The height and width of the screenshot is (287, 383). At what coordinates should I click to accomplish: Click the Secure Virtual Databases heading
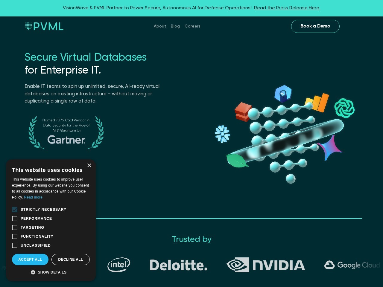pyautogui.click(x=86, y=57)
